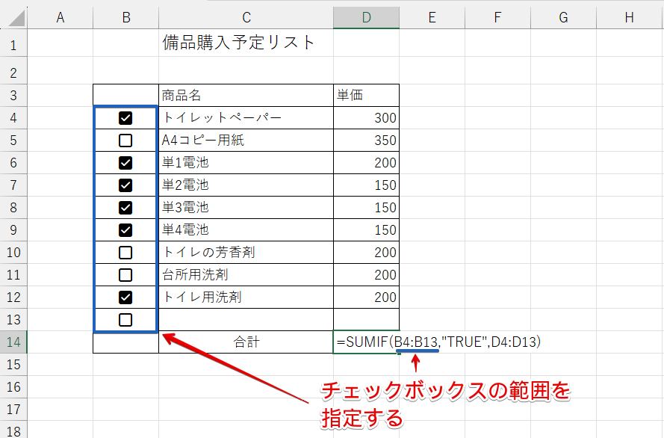
Task: Select empty cell B14 beside 合計
Action: pyautogui.click(x=125, y=342)
